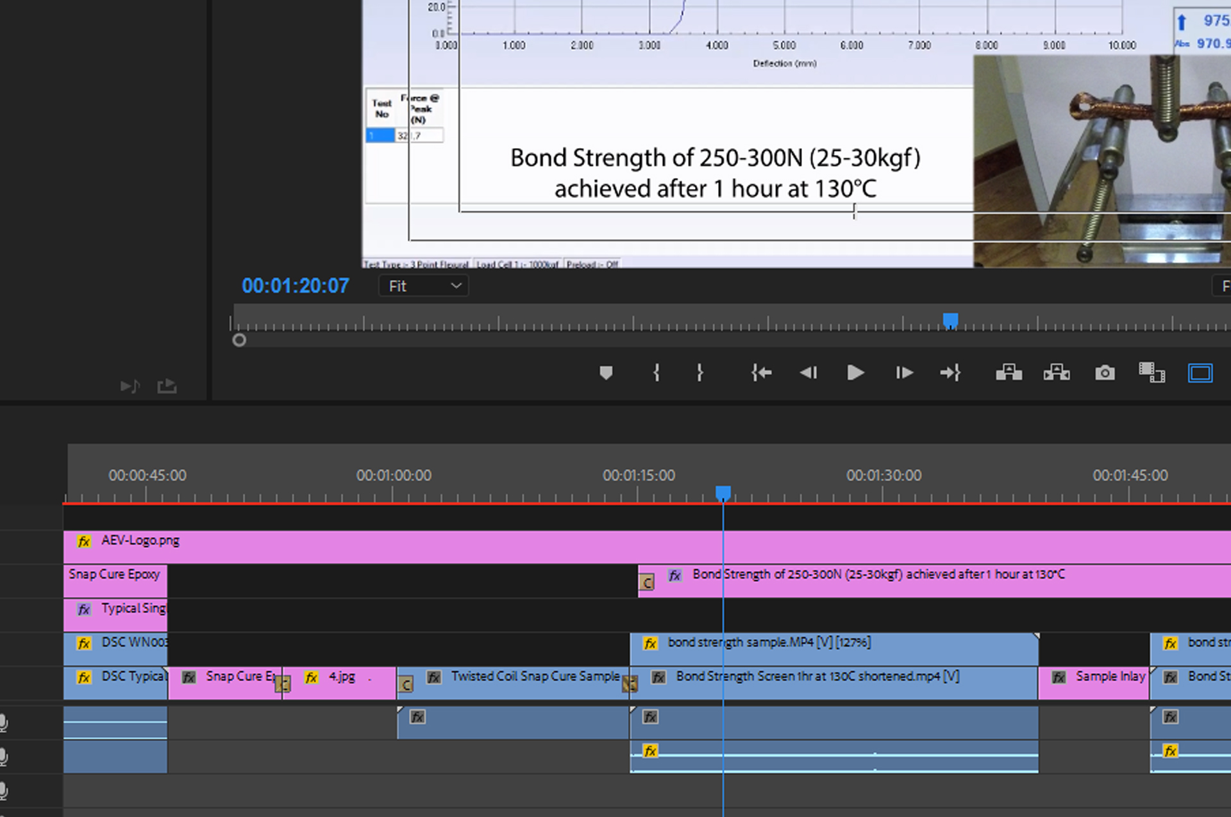
Task: Click the monitor zoom scrollbar handle circle
Action: pos(239,340)
